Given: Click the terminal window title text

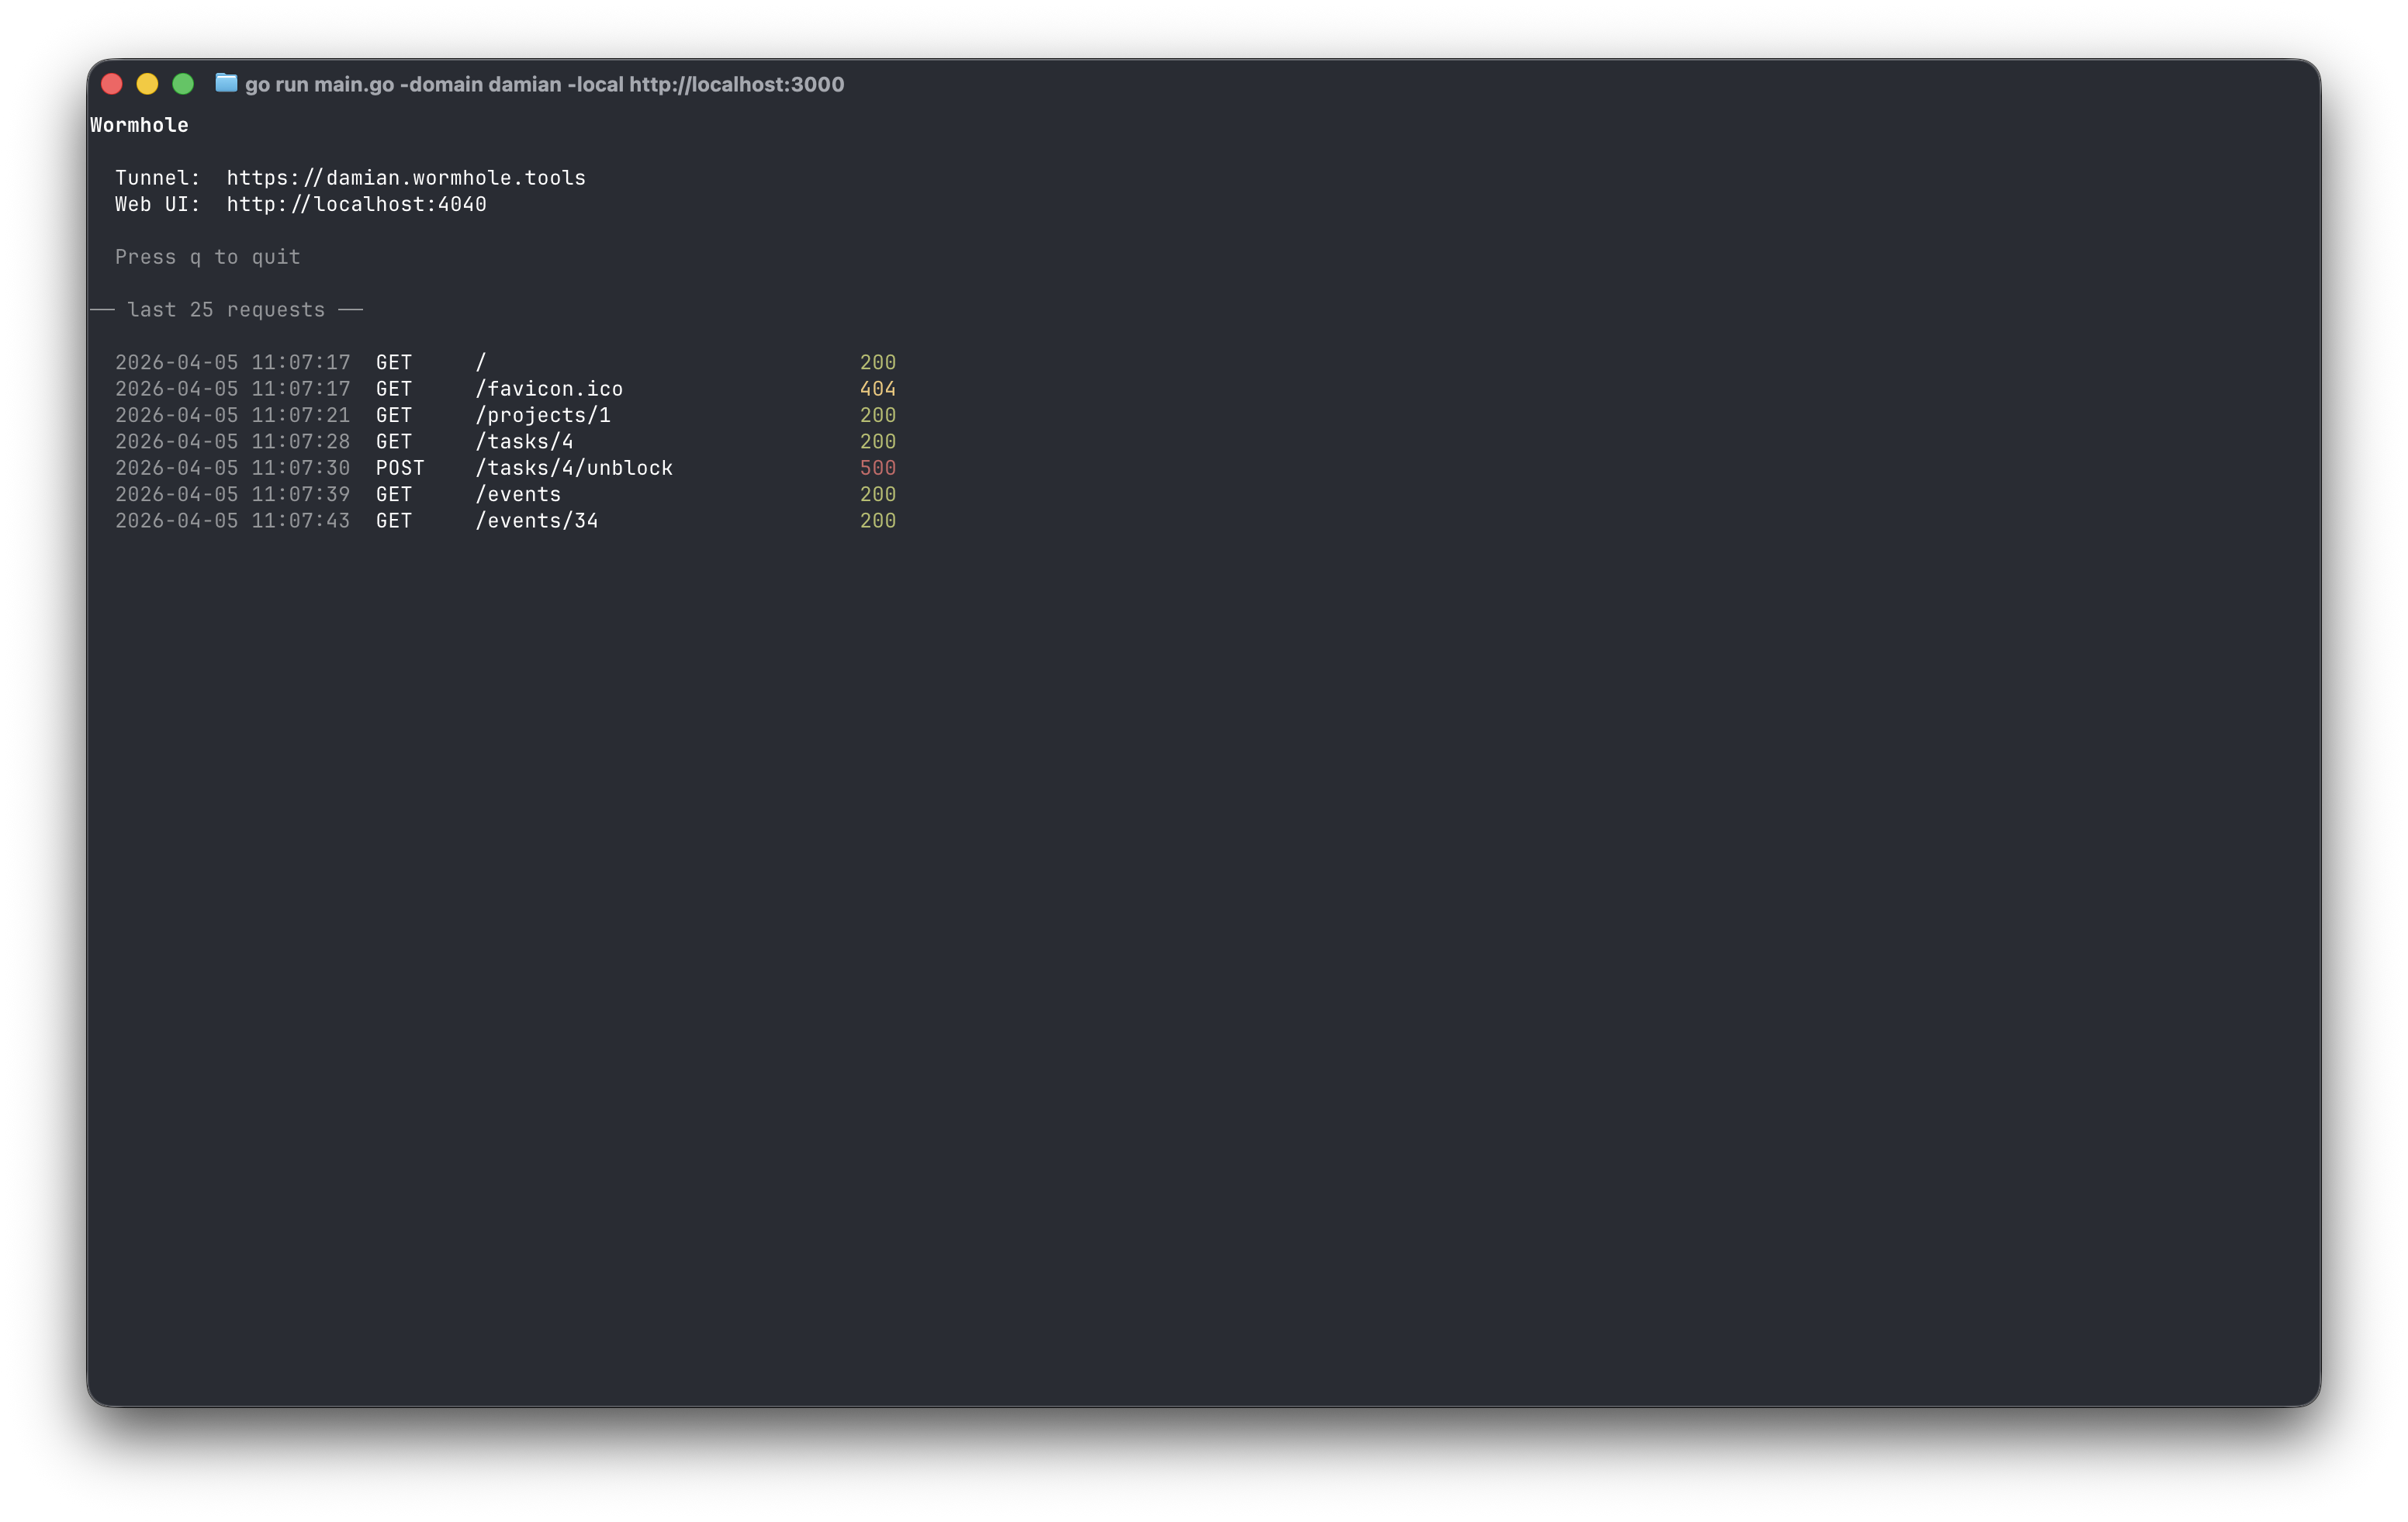Looking at the screenshot, I should (x=544, y=85).
